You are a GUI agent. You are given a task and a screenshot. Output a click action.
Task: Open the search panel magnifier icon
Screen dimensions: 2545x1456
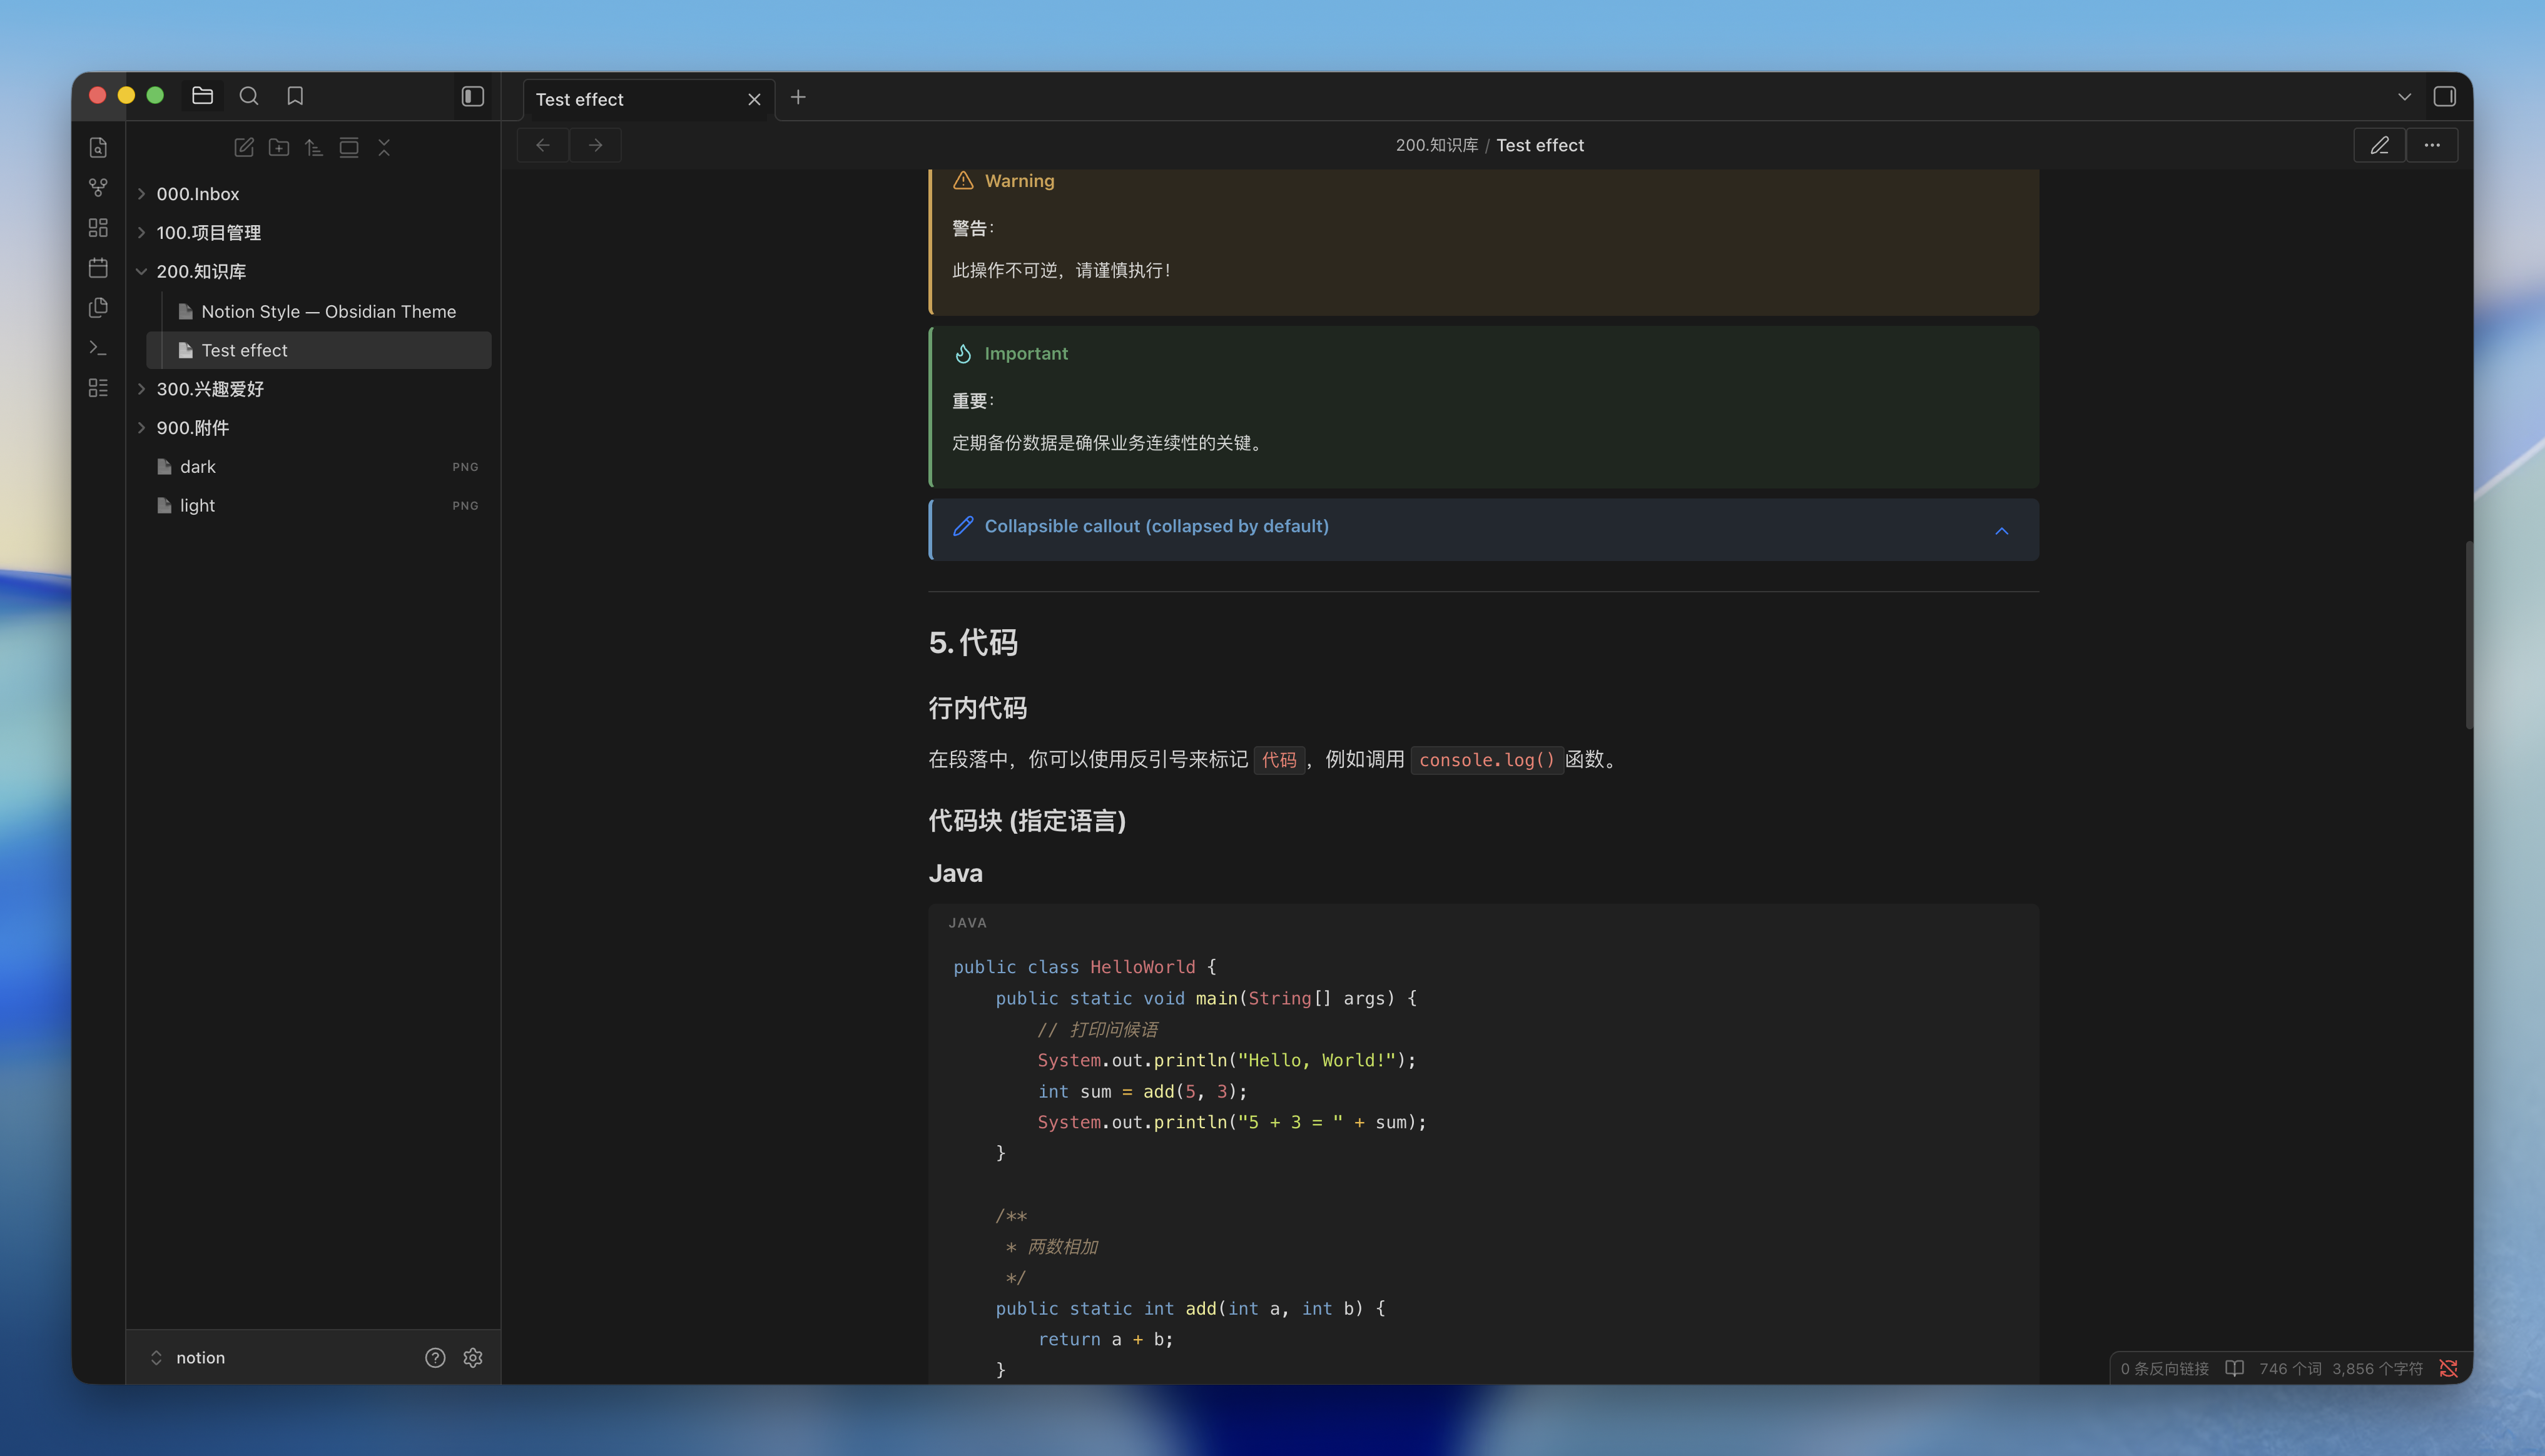249,96
